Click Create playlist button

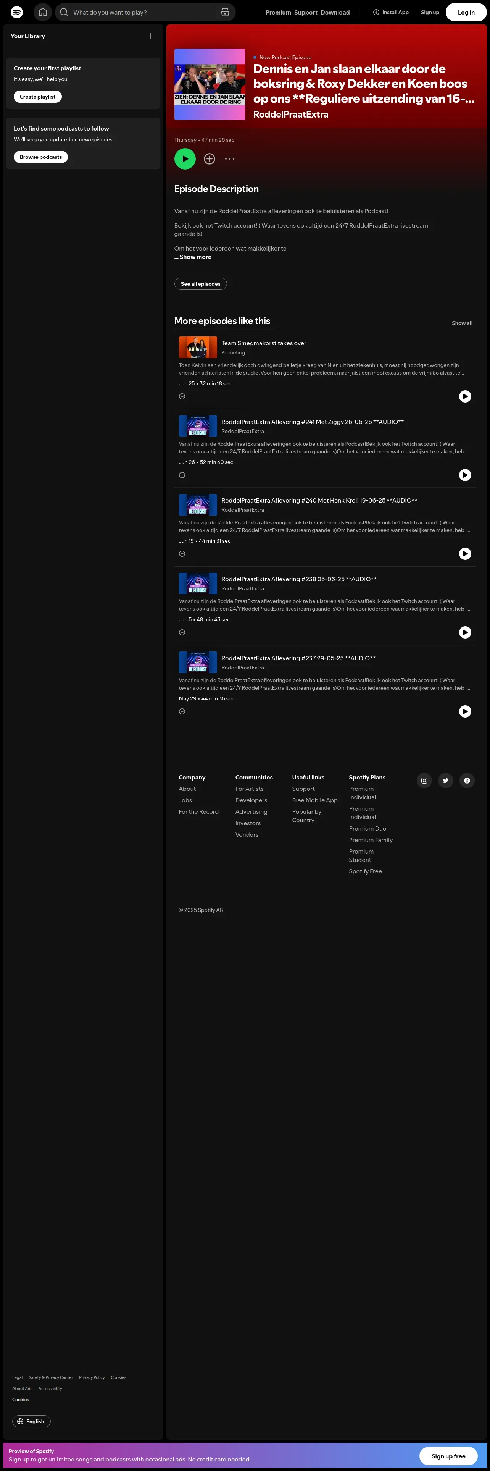pyautogui.click(x=38, y=97)
